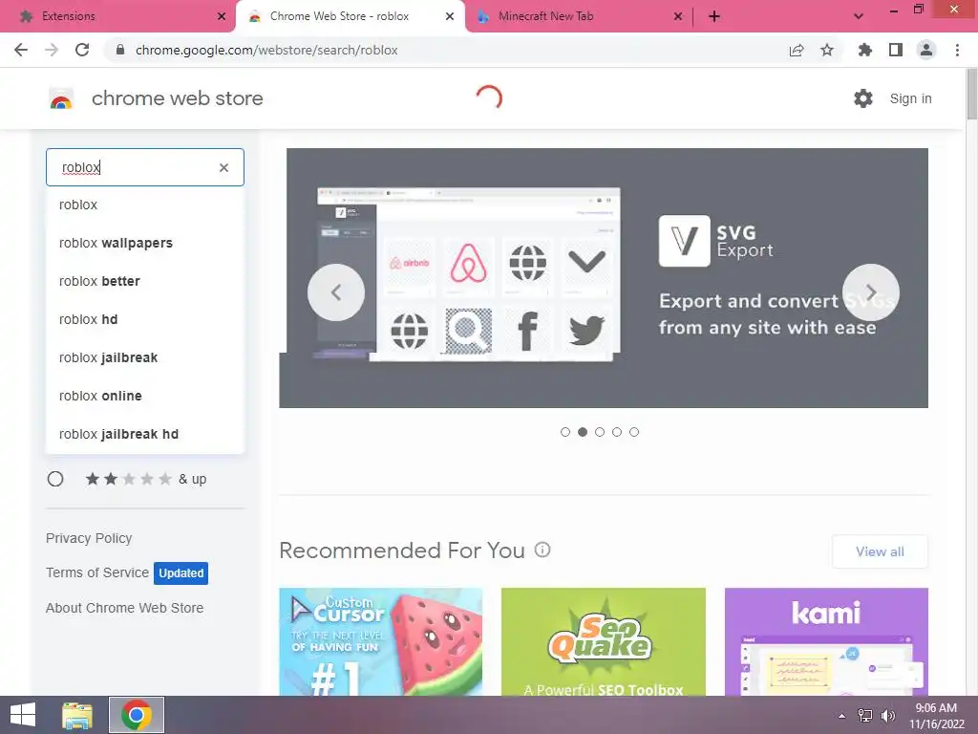Select the second carousel dot
This screenshot has width=978, height=734.
(x=583, y=432)
